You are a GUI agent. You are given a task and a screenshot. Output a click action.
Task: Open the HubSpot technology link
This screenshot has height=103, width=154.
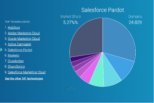(14, 28)
